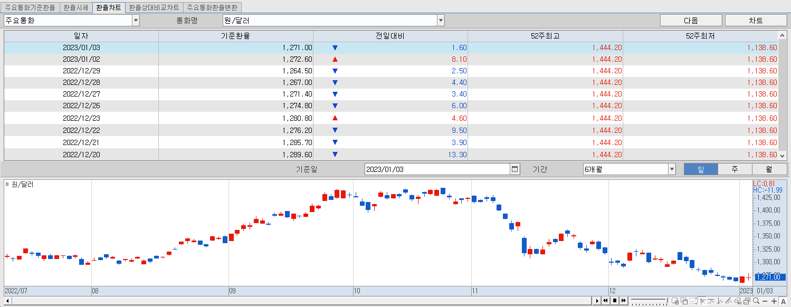Click the chart play arrow button
This screenshot has width=791, height=307.
[x=597, y=301]
